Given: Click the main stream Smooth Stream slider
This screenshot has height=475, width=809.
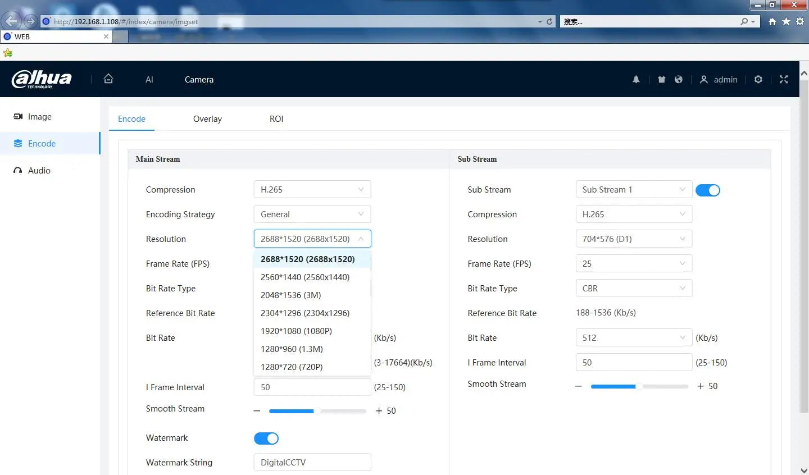Looking at the screenshot, I should [317, 411].
